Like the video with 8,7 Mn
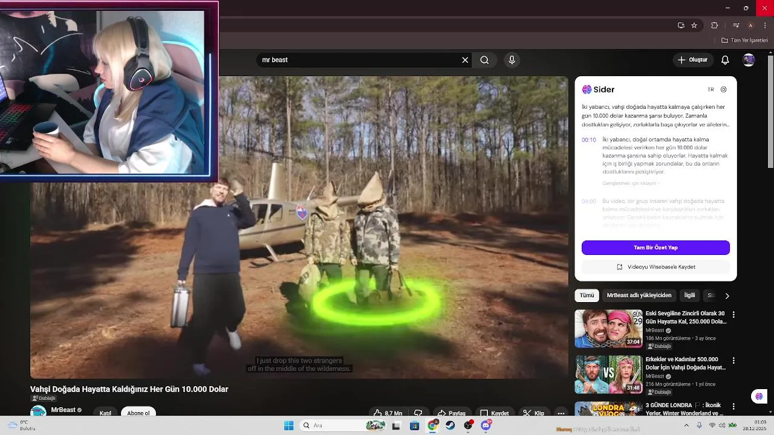This screenshot has height=435, width=774. click(388, 413)
